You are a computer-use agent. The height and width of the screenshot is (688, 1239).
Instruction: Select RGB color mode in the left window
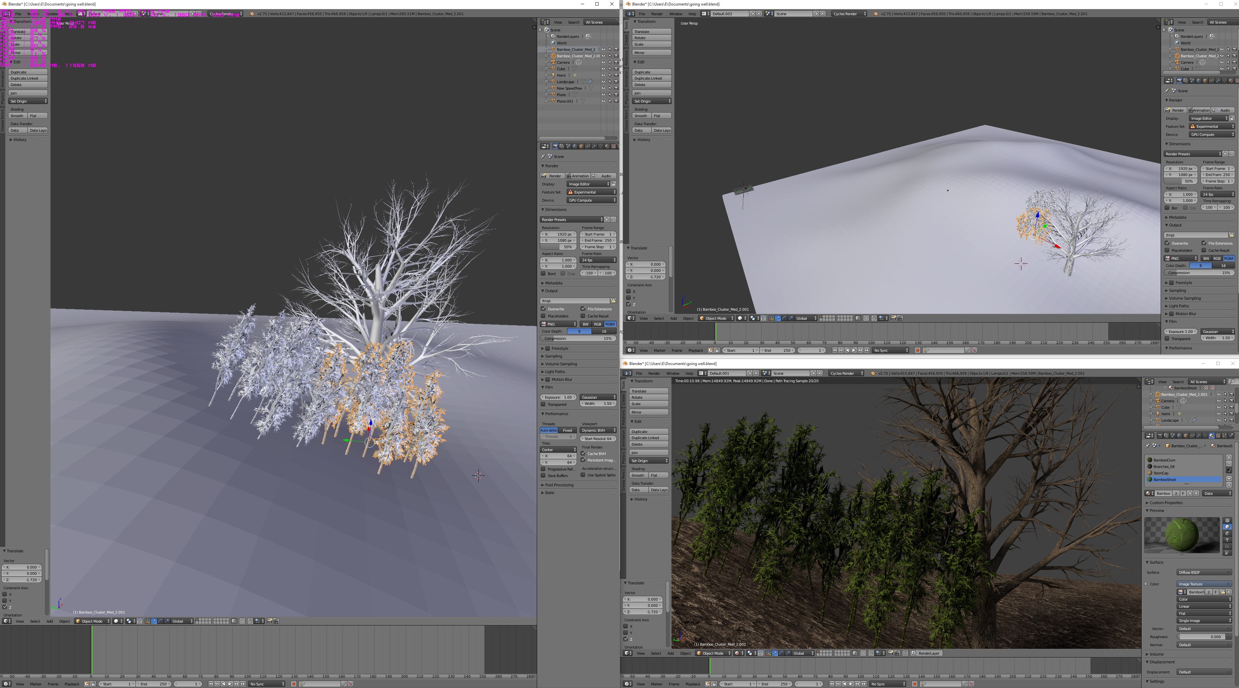tap(597, 324)
